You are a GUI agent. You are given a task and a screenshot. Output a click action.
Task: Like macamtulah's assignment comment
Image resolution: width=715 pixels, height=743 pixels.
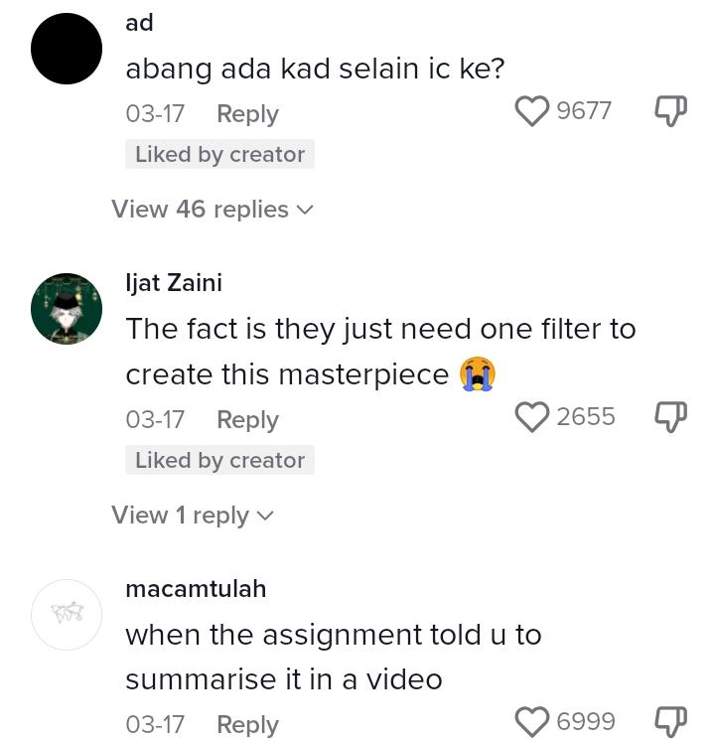tap(532, 722)
